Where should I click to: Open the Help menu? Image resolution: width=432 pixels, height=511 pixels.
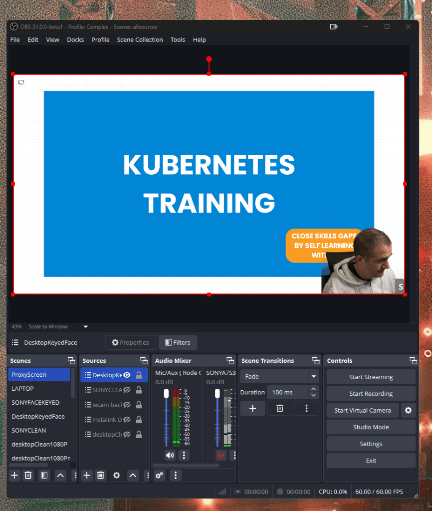(199, 40)
